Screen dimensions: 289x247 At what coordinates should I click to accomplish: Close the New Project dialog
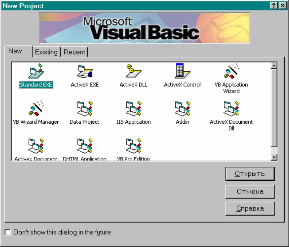pos(282,6)
